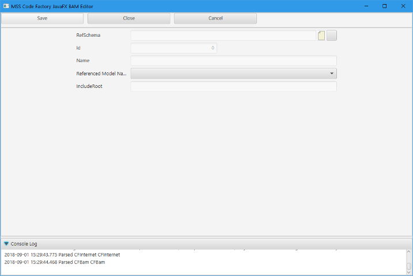Open the Referenced Model Name dropdown
The height and width of the screenshot is (276, 413).
click(x=233, y=74)
